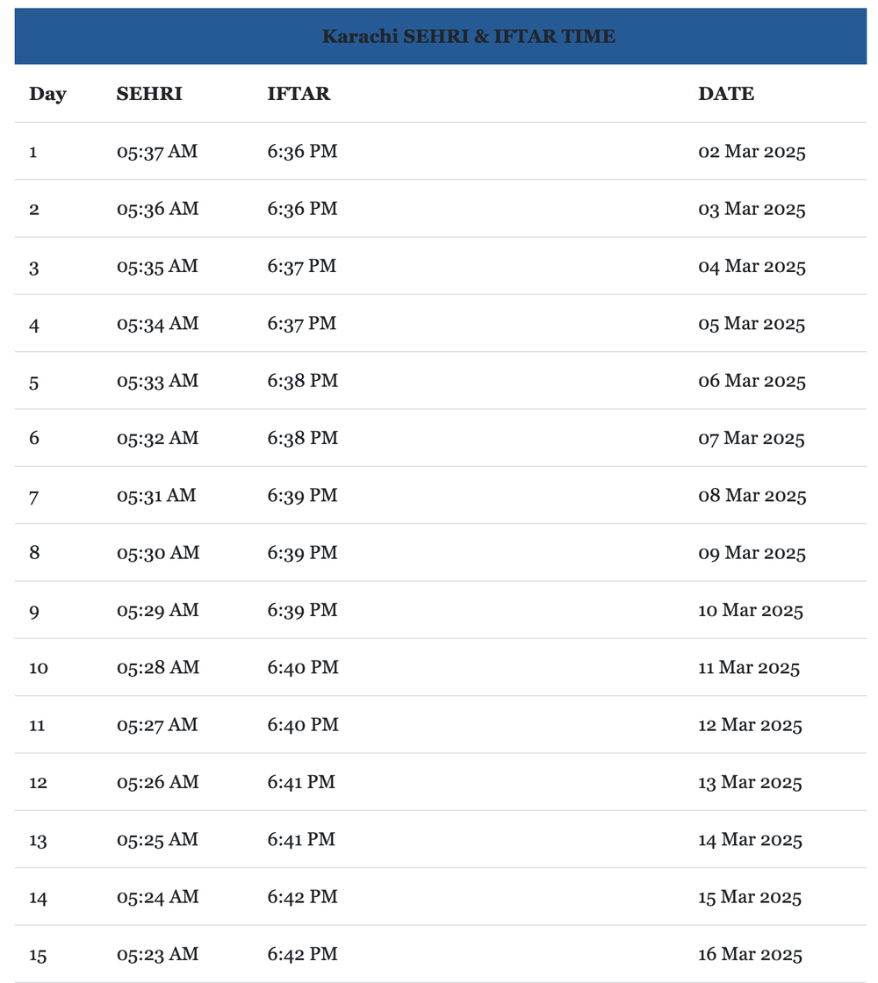The height and width of the screenshot is (983, 878).
Task: Click the SEHRI column header
Action: pyautogui.click(x=149, y=94)
